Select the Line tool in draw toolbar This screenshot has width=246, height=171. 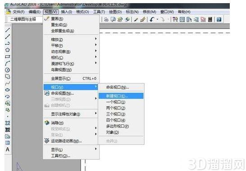pyautogui.click(x=8, y=30)
